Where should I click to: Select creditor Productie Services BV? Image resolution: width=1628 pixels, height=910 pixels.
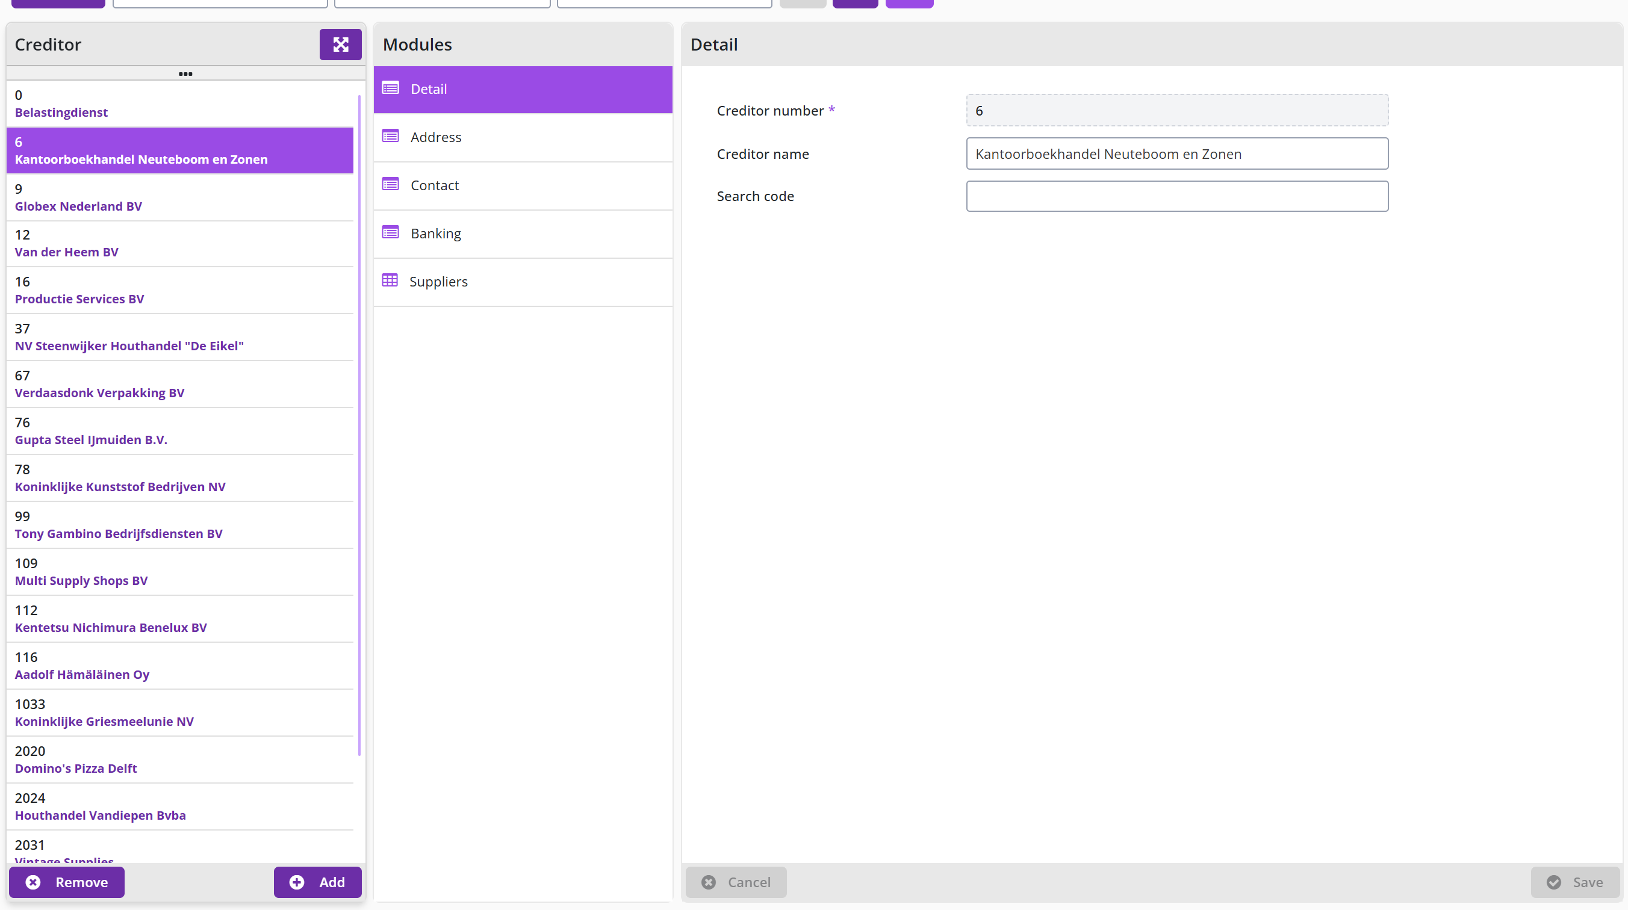click(x=180, y=290)
